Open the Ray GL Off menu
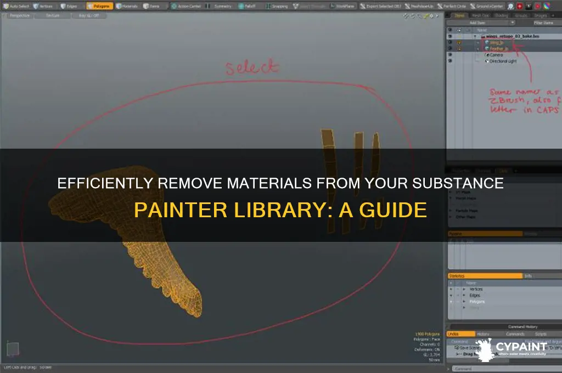This screenshot has height=373, width=562. coord(89,16)
